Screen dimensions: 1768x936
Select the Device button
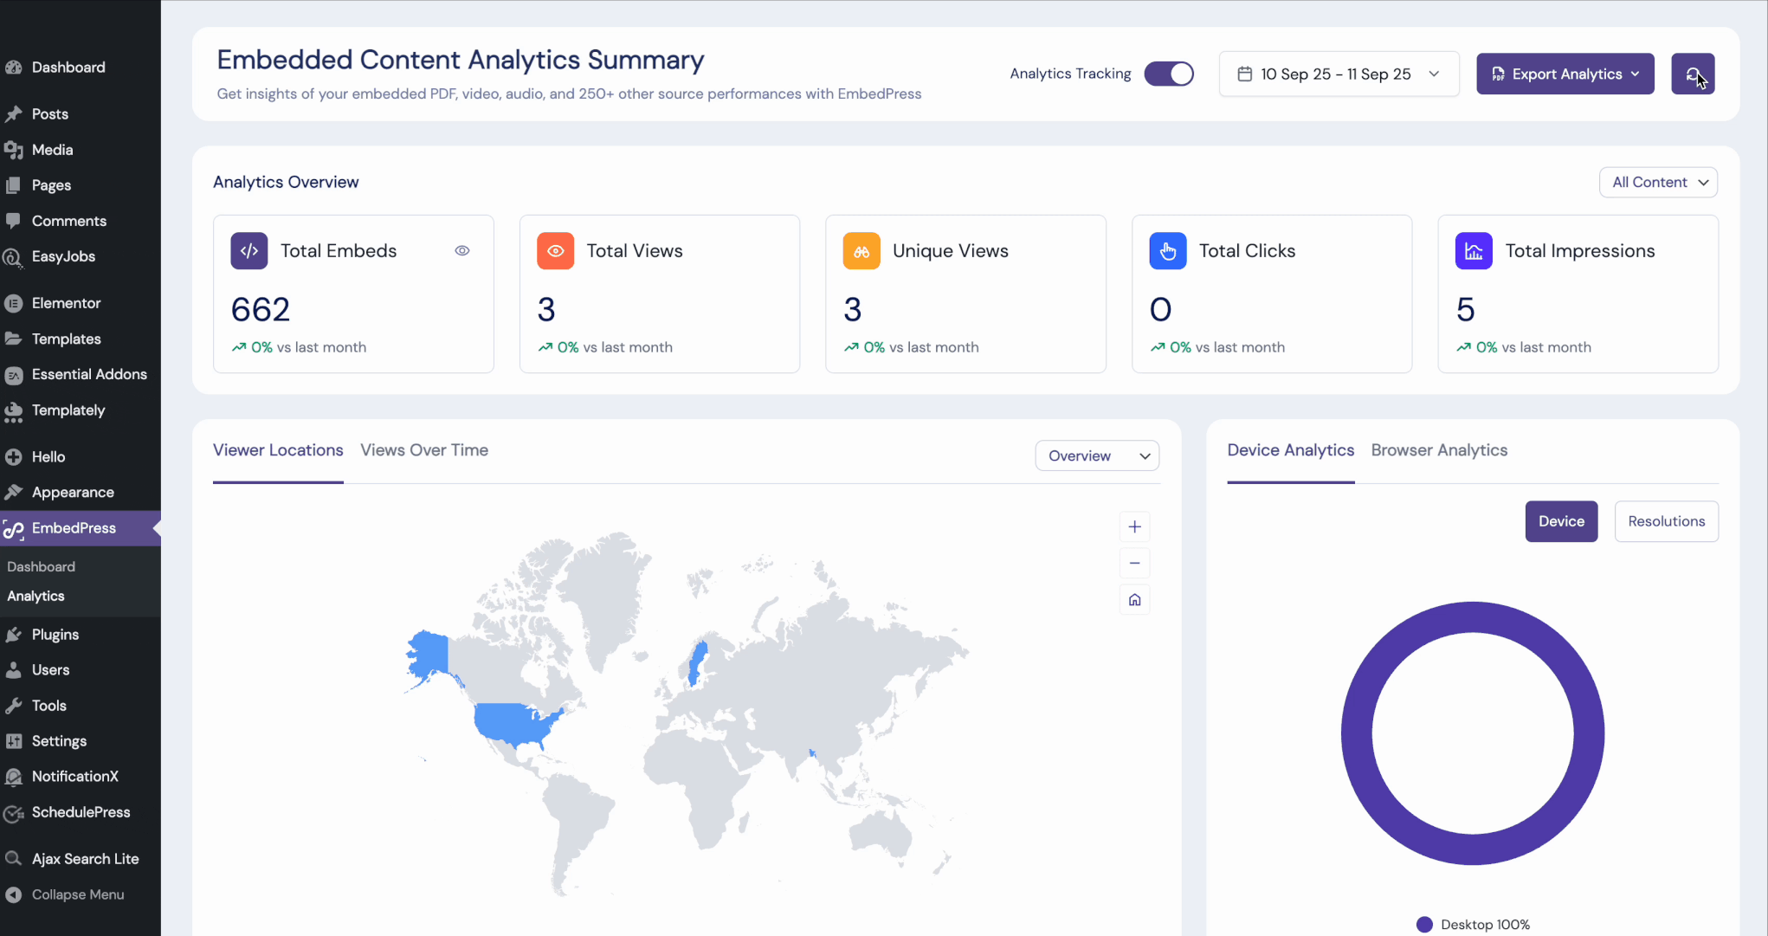[x=1561, y=521]
